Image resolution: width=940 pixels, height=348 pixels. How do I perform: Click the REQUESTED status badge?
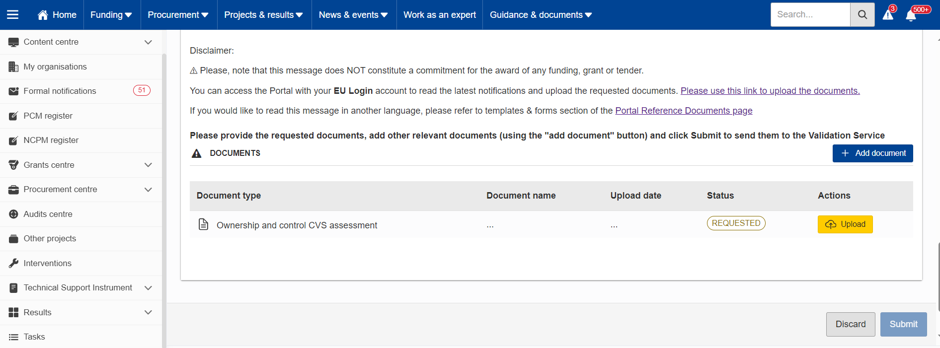tap(736, 223)
